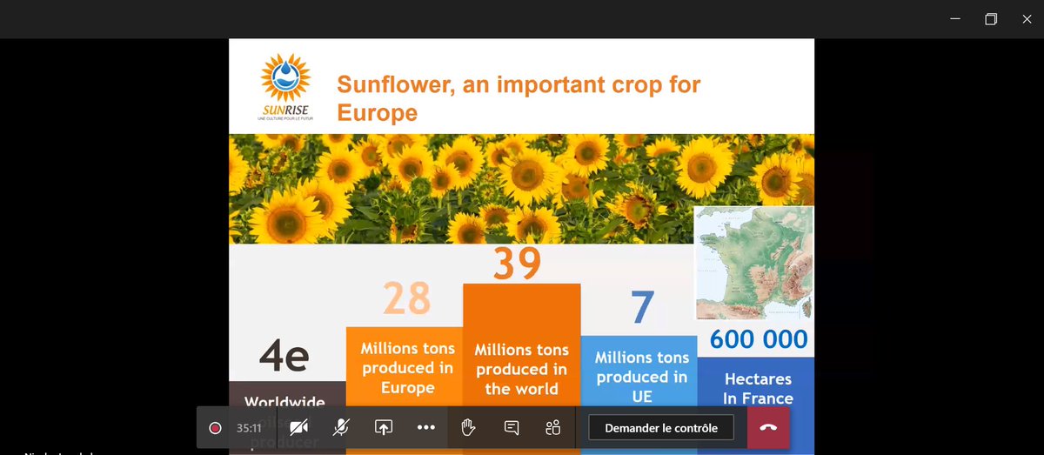Click the 600 000 hectares figure
Viewport: 1044px width, 455px height.
pos(759,339)
